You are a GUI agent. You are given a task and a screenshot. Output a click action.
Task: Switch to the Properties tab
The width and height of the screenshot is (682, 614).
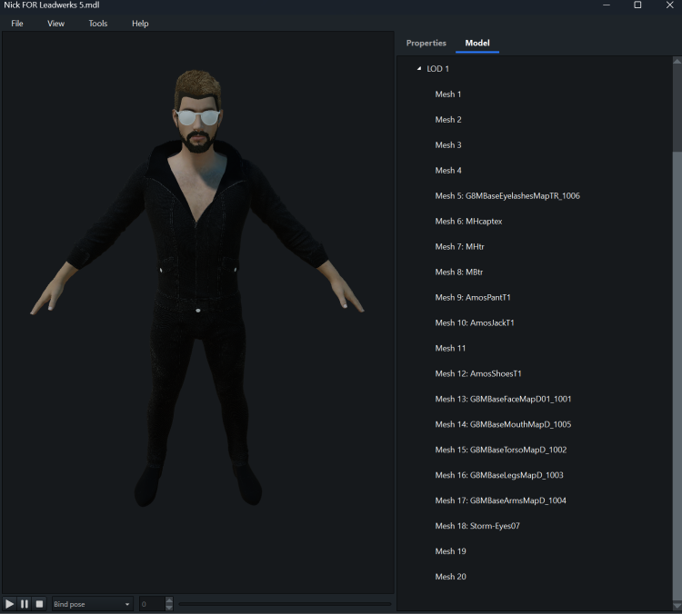[x=426, y=43]
